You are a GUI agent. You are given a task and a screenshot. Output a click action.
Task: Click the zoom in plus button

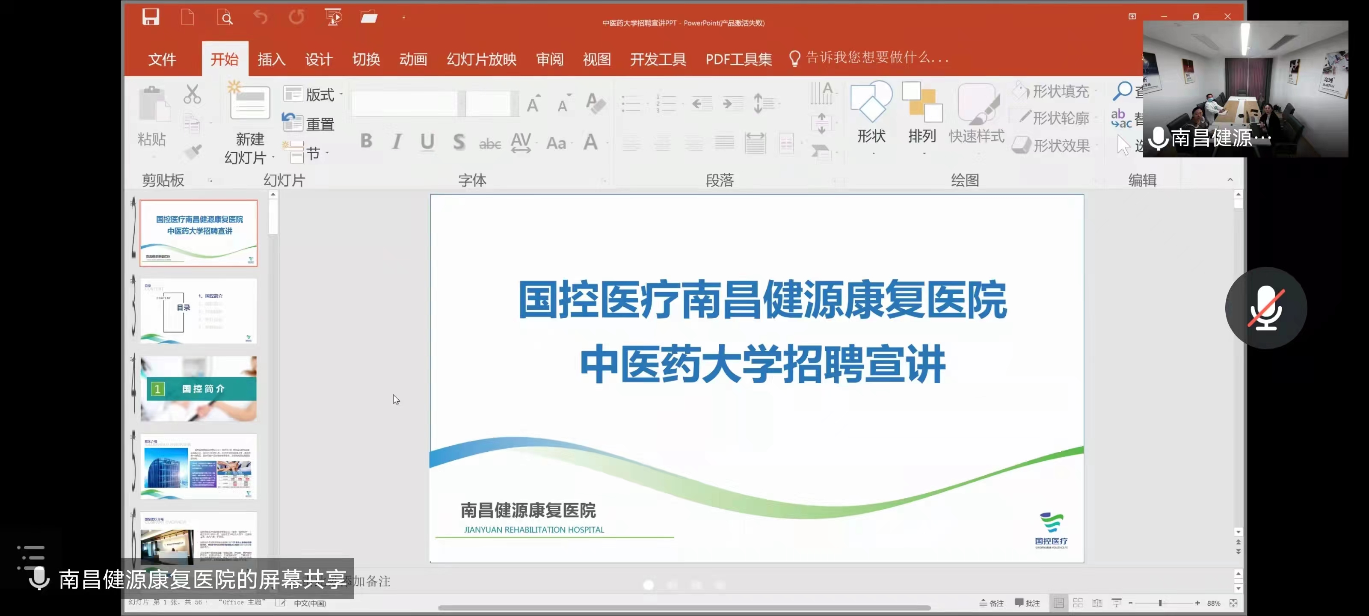(1197, 603)
